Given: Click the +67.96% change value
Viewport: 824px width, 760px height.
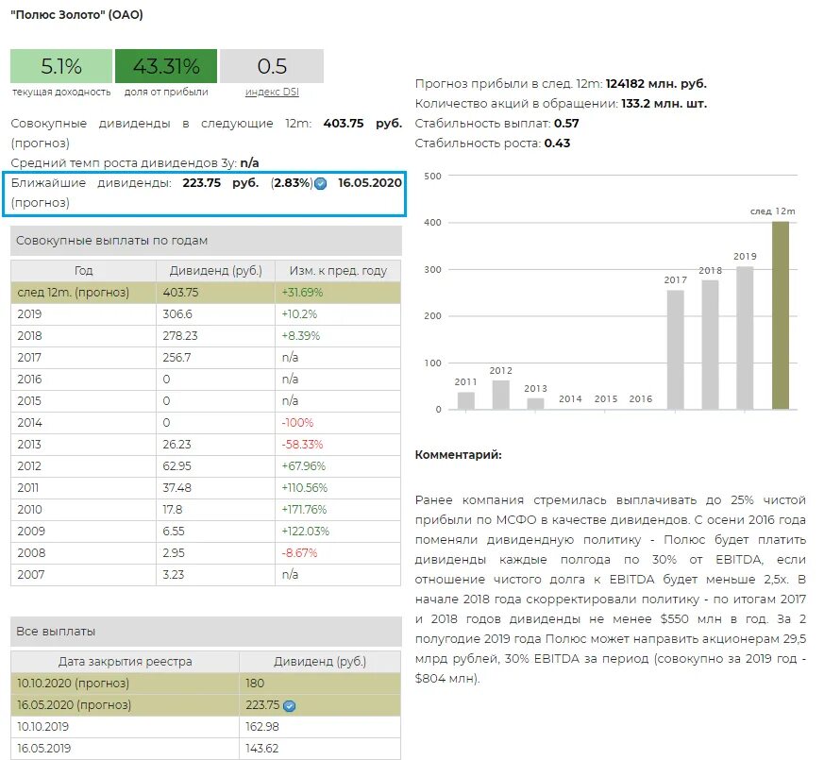Looking at the screenshot, I should (304, 466).
